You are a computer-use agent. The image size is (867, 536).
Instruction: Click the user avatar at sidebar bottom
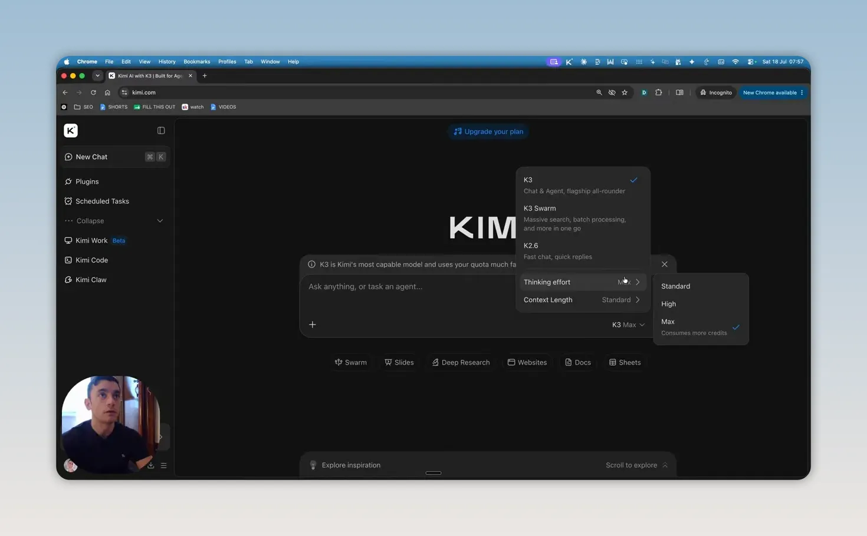coord(70,465)
